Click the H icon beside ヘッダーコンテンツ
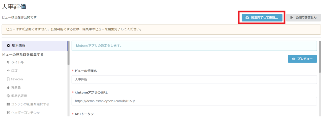Viewport: 323px width, 118px height. (8, 113)
